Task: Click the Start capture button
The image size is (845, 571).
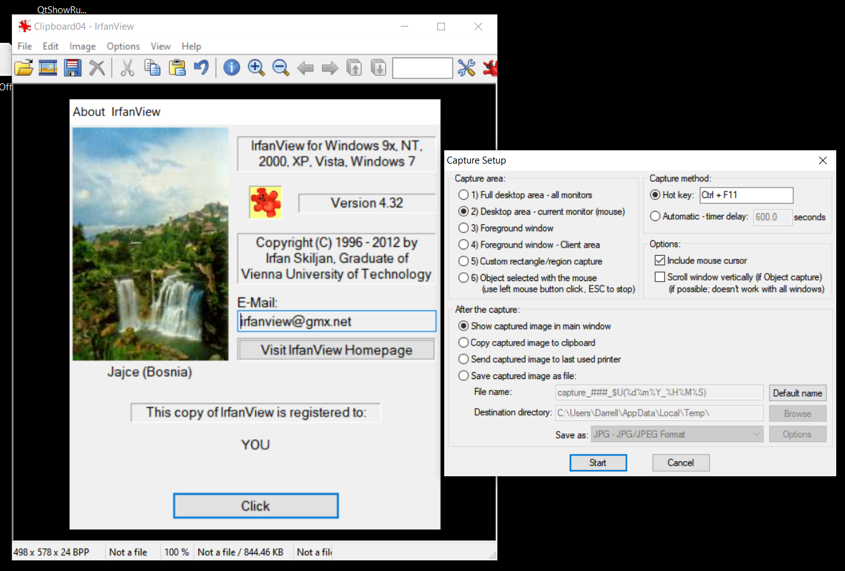Action: (x=598, y=462)
